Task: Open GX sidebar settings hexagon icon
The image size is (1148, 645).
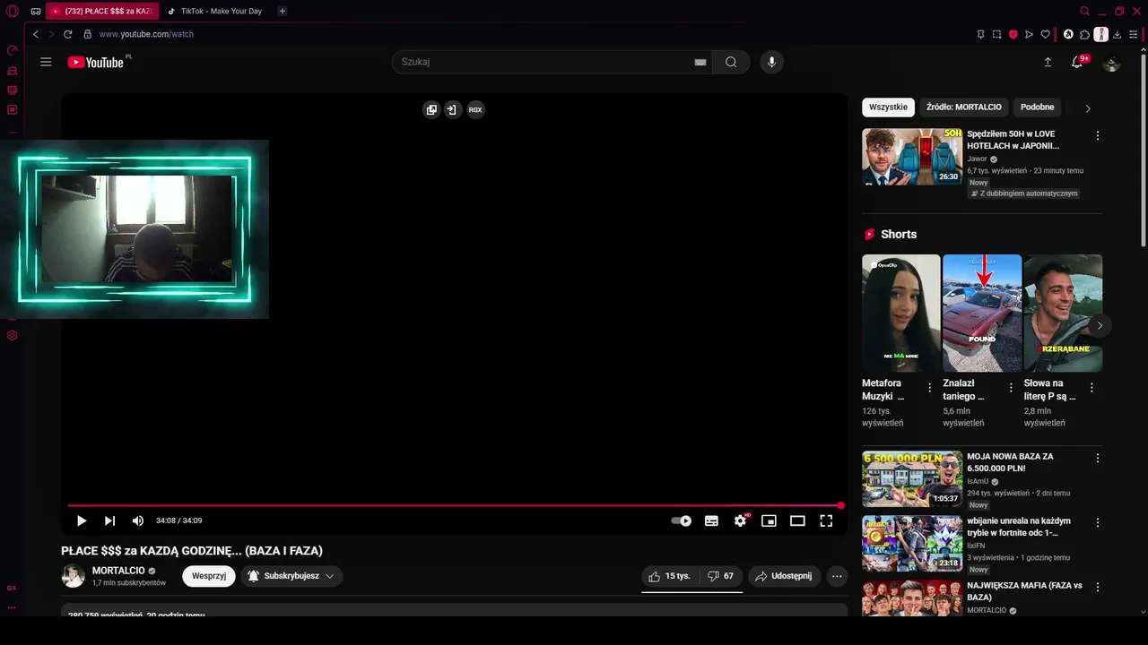Action: [13, 336]
